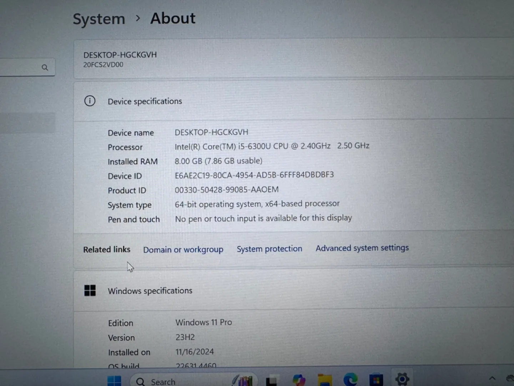The height and width of the screenshot is (386, 514).
Task: Click the Windows logo beside Windows specifications
Action: 90,290
